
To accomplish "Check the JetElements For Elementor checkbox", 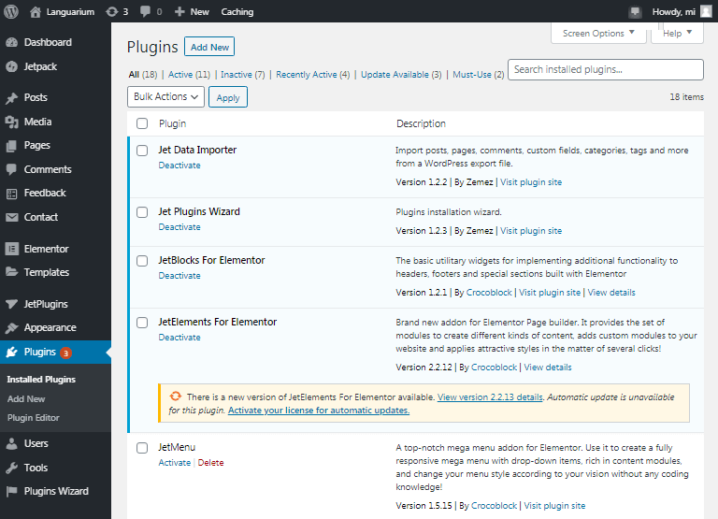I will 142,323.
